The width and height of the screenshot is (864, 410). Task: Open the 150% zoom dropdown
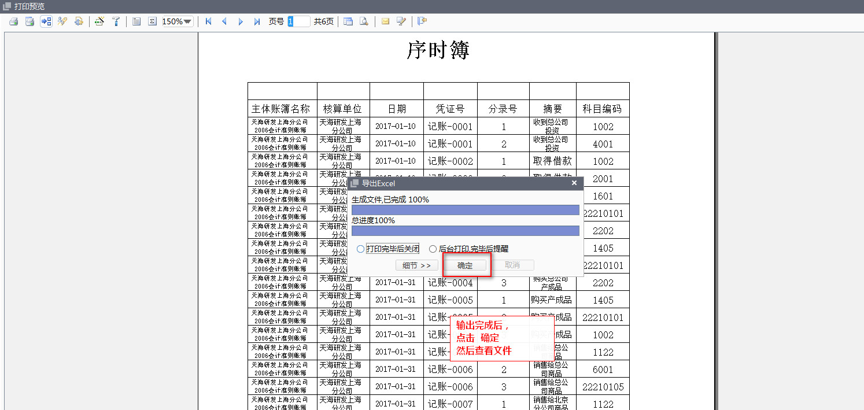[x=178, y=21]
